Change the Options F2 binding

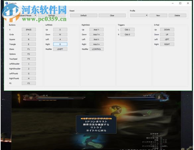coord(29,54)
